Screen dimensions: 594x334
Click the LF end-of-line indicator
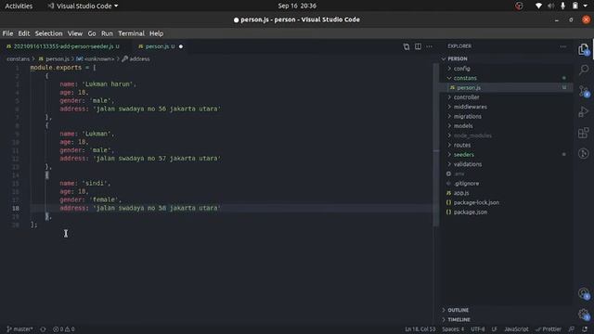495,329
